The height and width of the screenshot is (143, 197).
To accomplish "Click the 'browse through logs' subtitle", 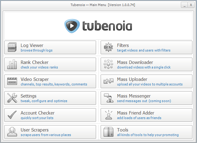I will [x=36, y=50].
